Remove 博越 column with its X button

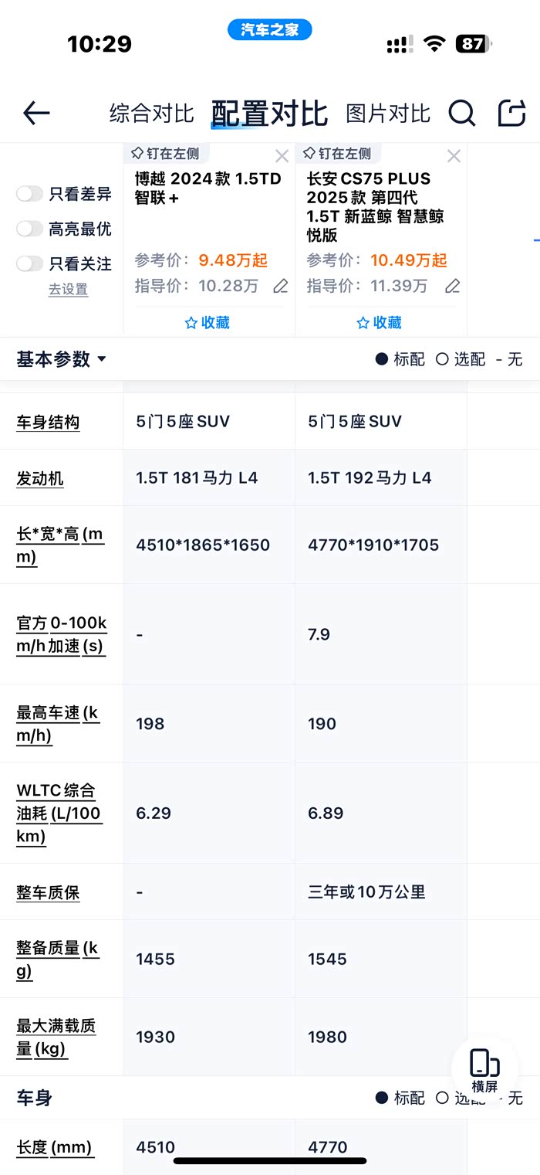tap(282, 155)
